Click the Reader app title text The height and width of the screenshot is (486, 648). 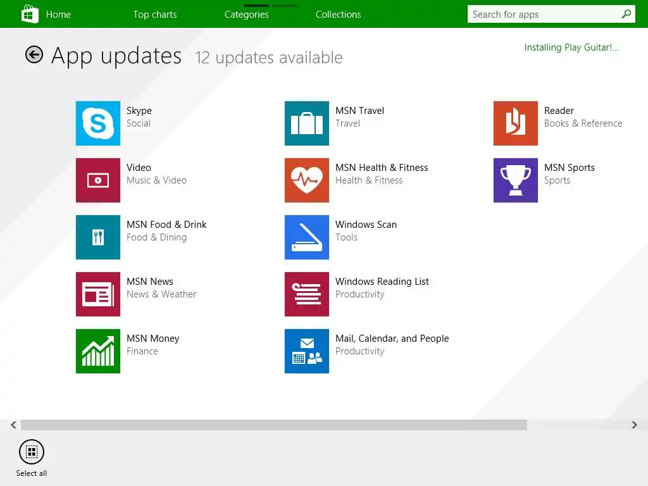559,111
